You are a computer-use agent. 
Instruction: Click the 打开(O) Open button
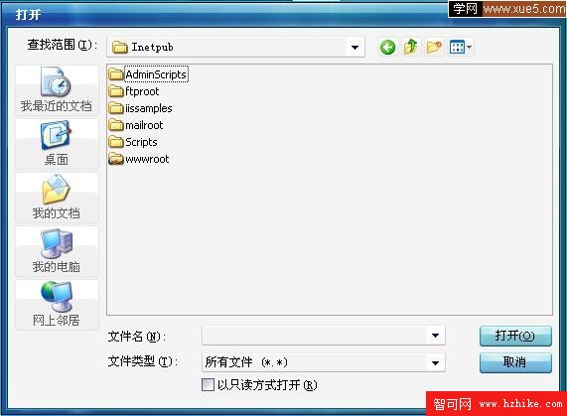515,337
